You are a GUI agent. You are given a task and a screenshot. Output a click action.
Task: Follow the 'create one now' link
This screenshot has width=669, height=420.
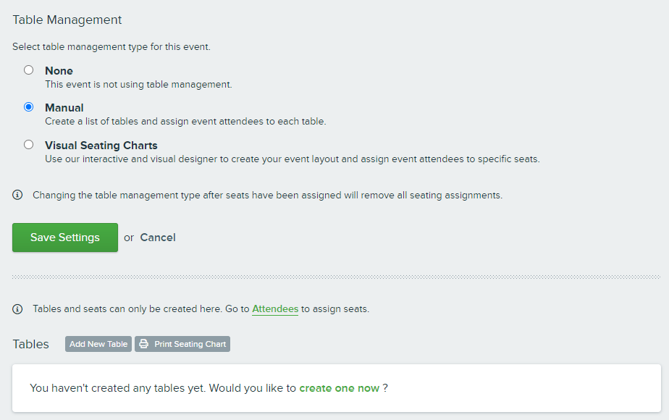tap(339, 388)
